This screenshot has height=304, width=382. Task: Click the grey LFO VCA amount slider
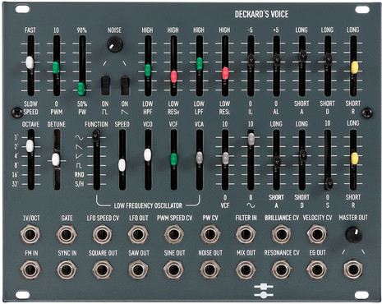(200, 158)
